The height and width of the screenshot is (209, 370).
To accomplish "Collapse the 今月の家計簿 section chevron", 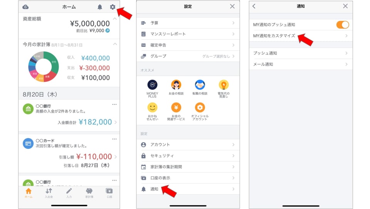I will pyautogui.click(x=115, y=44).
